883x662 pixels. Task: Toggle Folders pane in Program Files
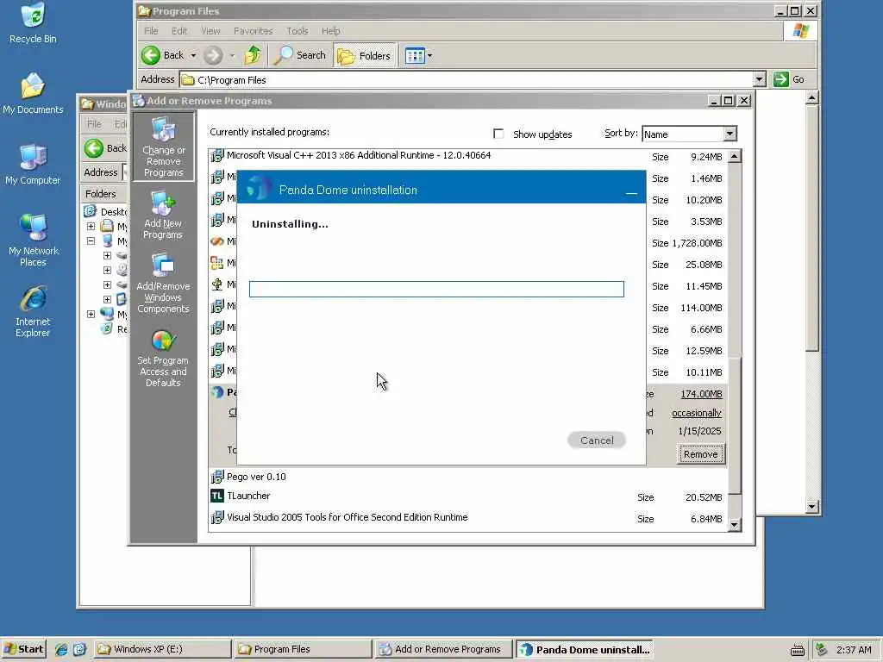click(x=364, y=55)
